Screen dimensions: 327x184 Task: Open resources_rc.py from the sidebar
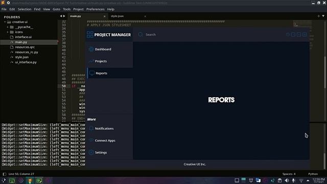[26, 52]
